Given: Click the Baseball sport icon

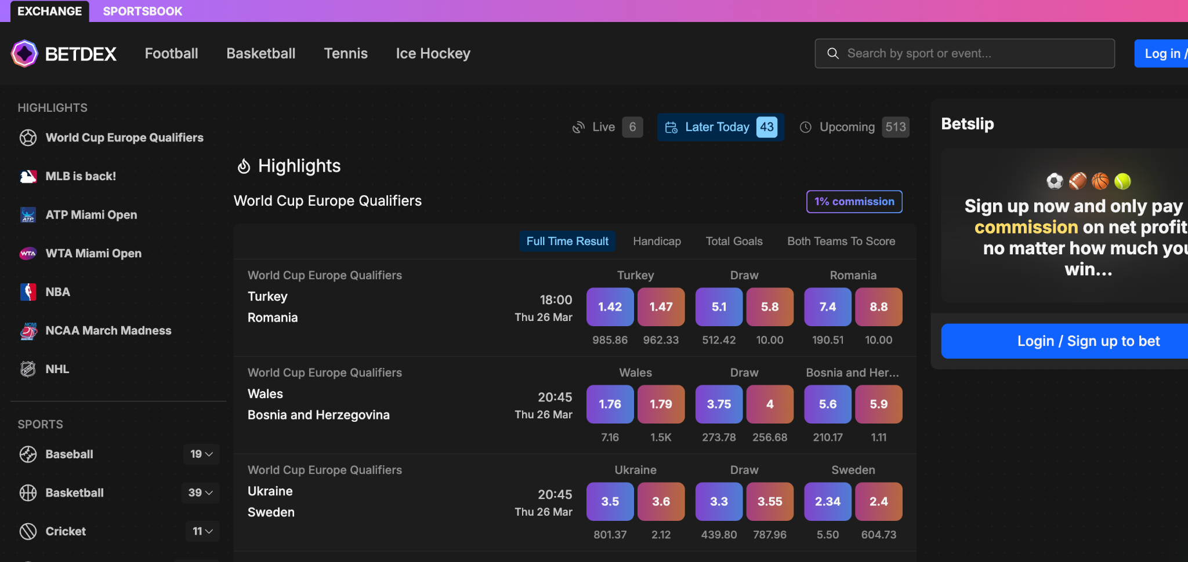Looking at the screenshot, I should coord(28,454).
